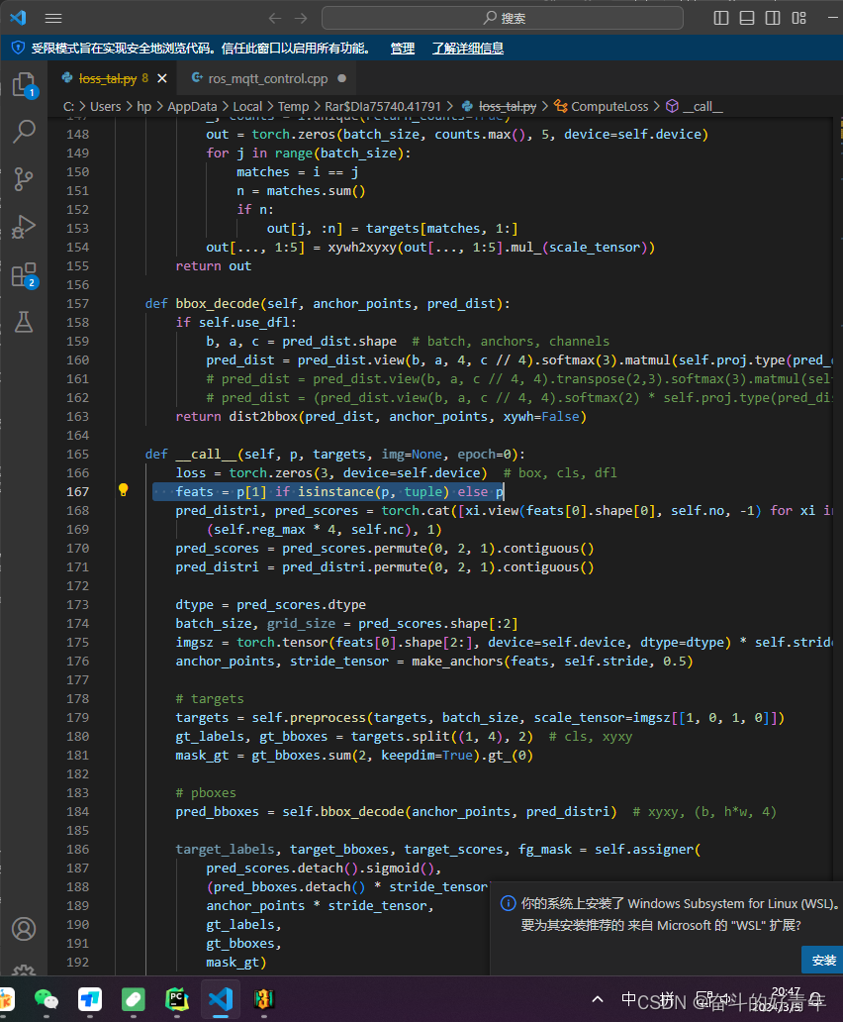Click the VS Code logo in title bar
The width and height of the screenshot is (843, 1022).
pyautogui.click(x=18, y=18)
